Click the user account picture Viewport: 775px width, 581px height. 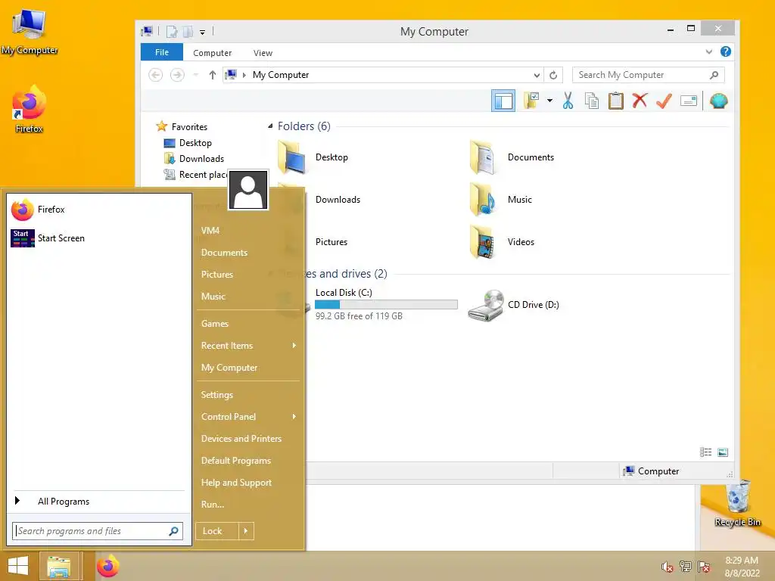click(x=248, y=190)
